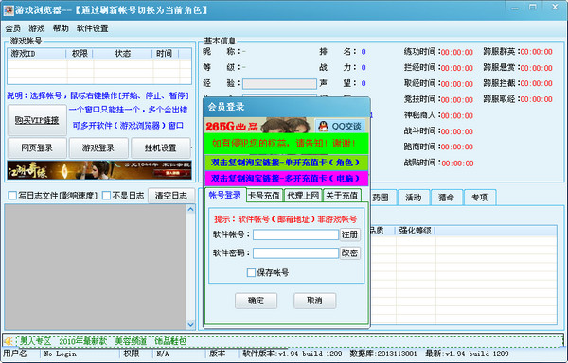Click the magenta 多开充值卡 bar
568x363 pixels.
point(286,179)
